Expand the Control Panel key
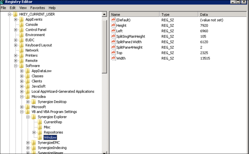 click(x=15, y=30)
